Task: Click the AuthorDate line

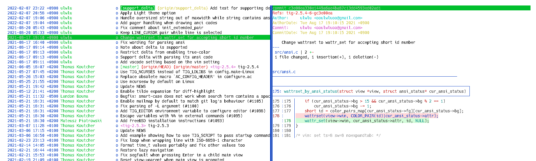Action: click(321, 23)
